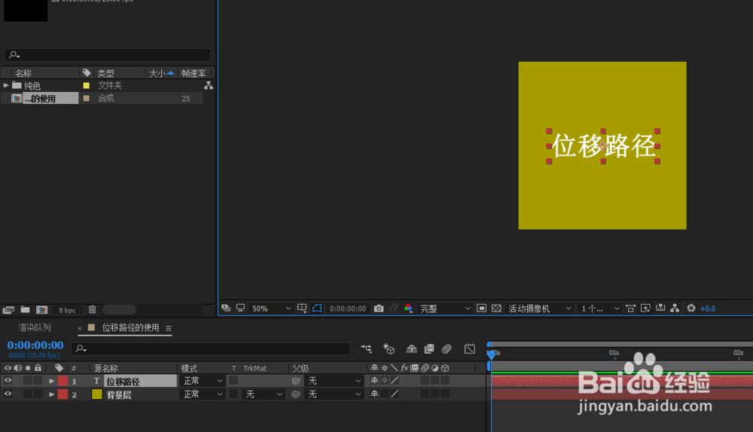753x432 pixels.
Task: Click the blue current time display in timeline
Action: pyautogui.click(x=35, y=345)
